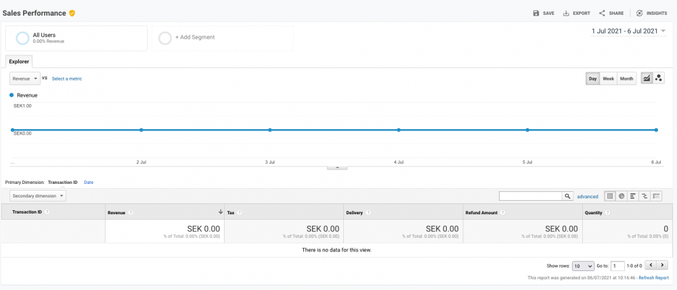677x290 pixels.
Task: Set graph granularity to Day
Action: pyautogui.click(x=593, y=78)
